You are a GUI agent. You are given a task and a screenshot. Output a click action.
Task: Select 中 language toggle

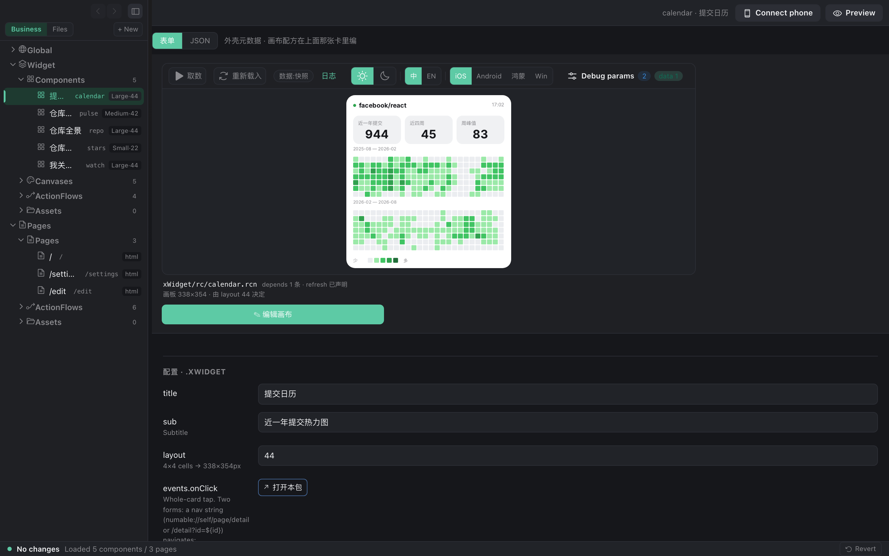[413, 76]
